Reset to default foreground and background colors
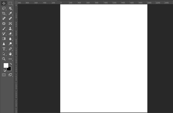The height and width of the screenshot is (113, 173). (x=5, y=70)
